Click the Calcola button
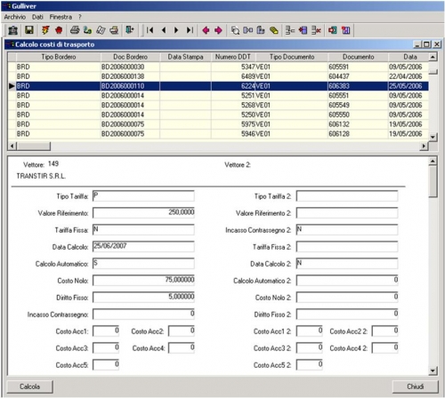This screenshot has width=445, height=398. pos(29,386)
